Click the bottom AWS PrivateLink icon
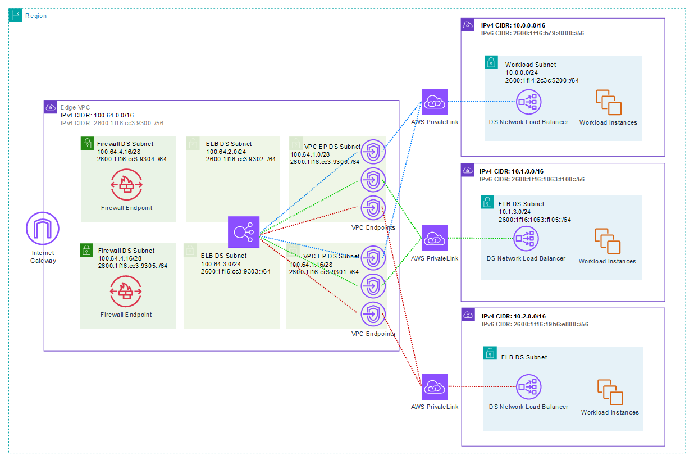The width and height of the screenshot is (694, 460). coord(435,387)
